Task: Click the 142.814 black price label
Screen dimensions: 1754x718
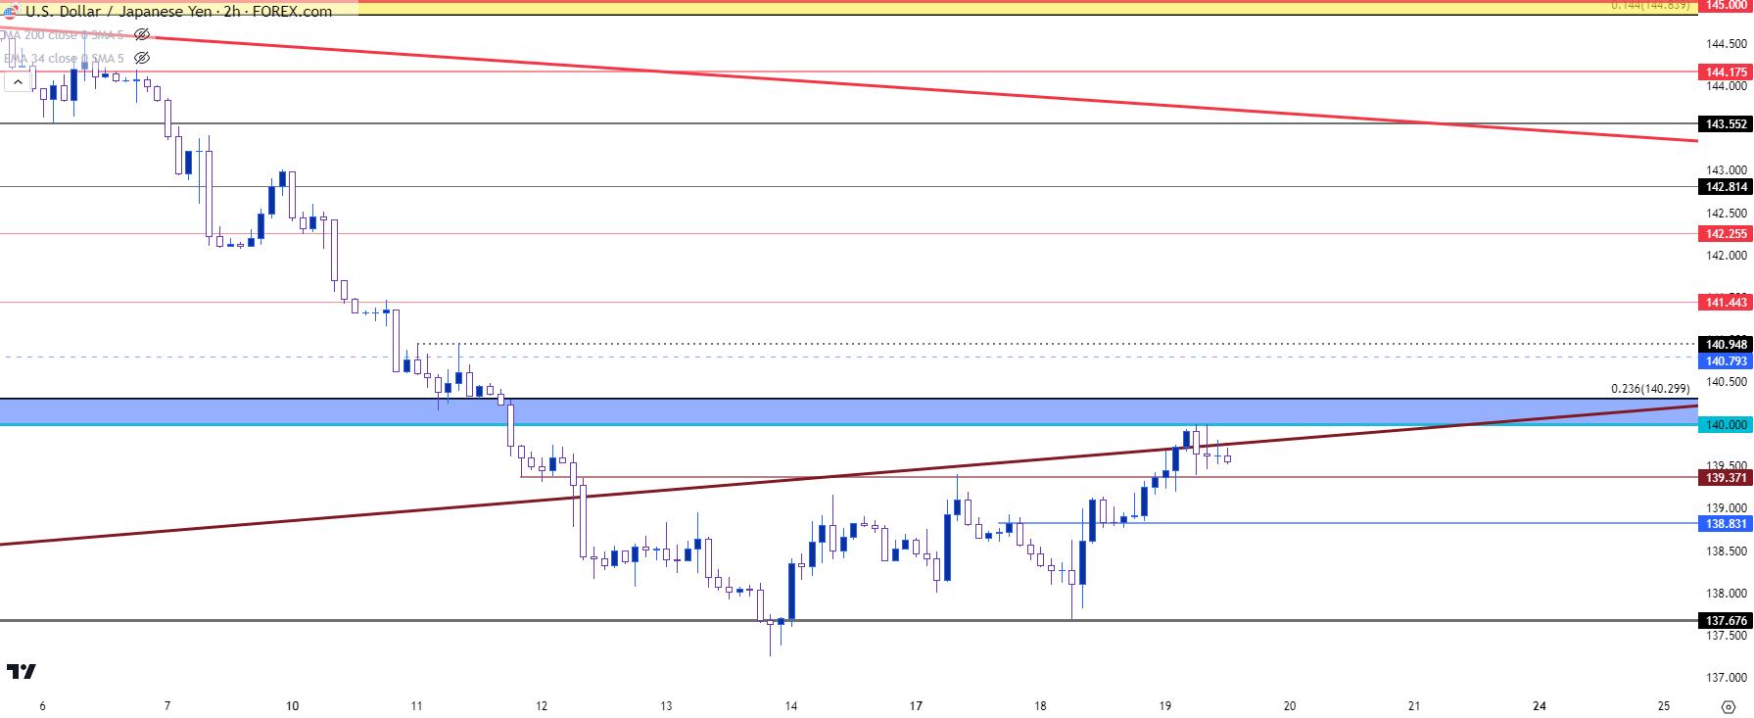Action: tap(1726, 186)
